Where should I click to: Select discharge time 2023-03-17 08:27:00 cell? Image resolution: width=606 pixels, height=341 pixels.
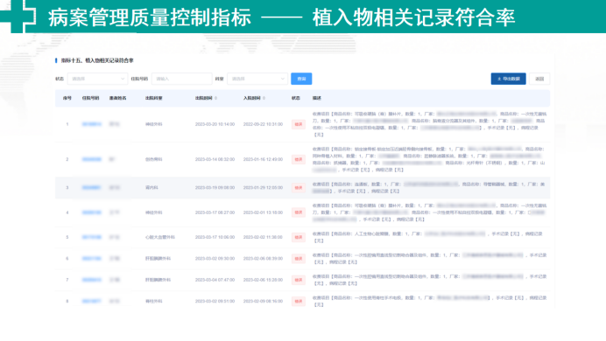(215, 212)
